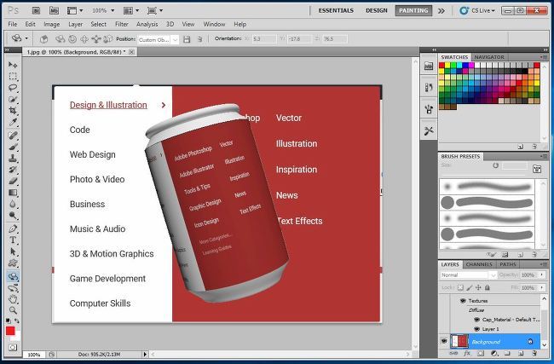Select the Horizontal Type tool
The width and height of the screenshot is (554, 364).
point(13,240)
